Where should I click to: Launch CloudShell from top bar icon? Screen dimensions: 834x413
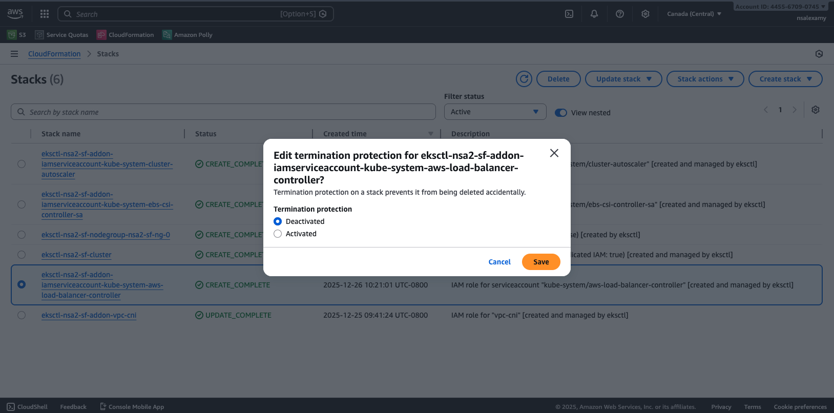569,14
